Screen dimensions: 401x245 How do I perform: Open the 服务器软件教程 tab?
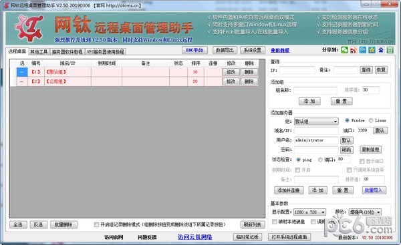pos(68,52)
